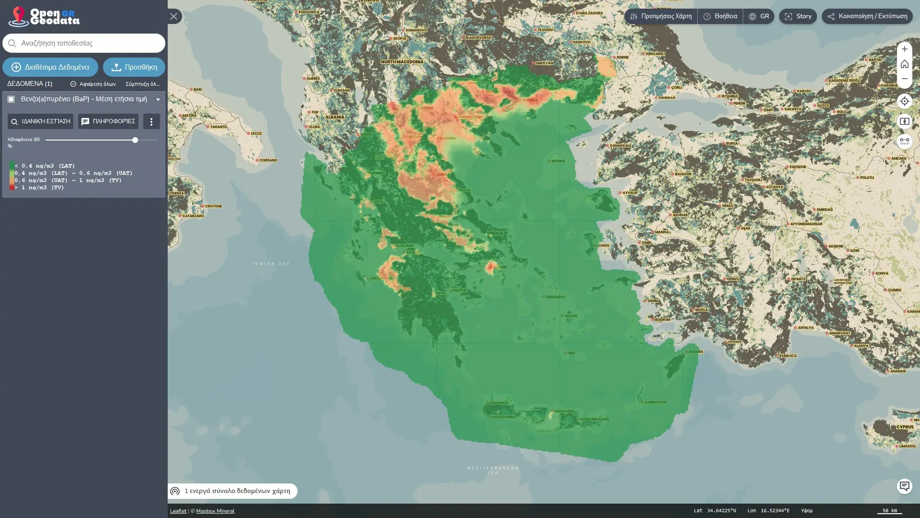Screen dimensions: 920x518
Task: Close the side panel with X button
Action: pyautogui.click(x=174, y=16)
